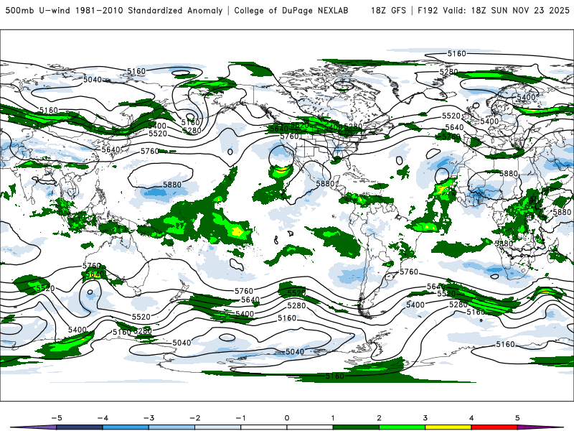Click the '-3' colorbar tick label

[149, 418]
